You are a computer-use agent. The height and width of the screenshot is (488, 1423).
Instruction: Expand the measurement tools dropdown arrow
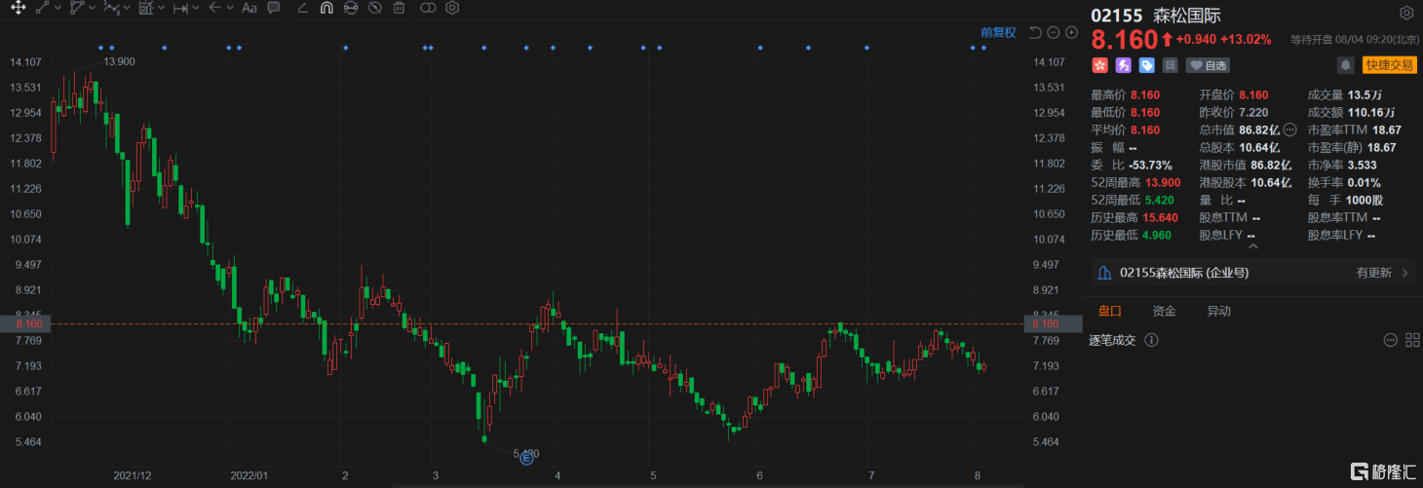(x=196, y=8)
